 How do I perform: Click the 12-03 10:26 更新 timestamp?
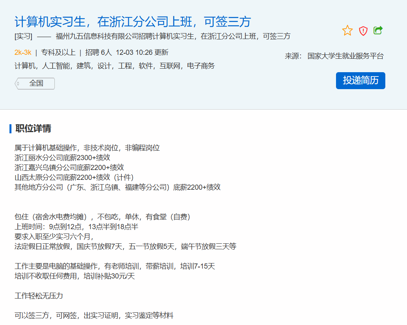click(142, 52)
